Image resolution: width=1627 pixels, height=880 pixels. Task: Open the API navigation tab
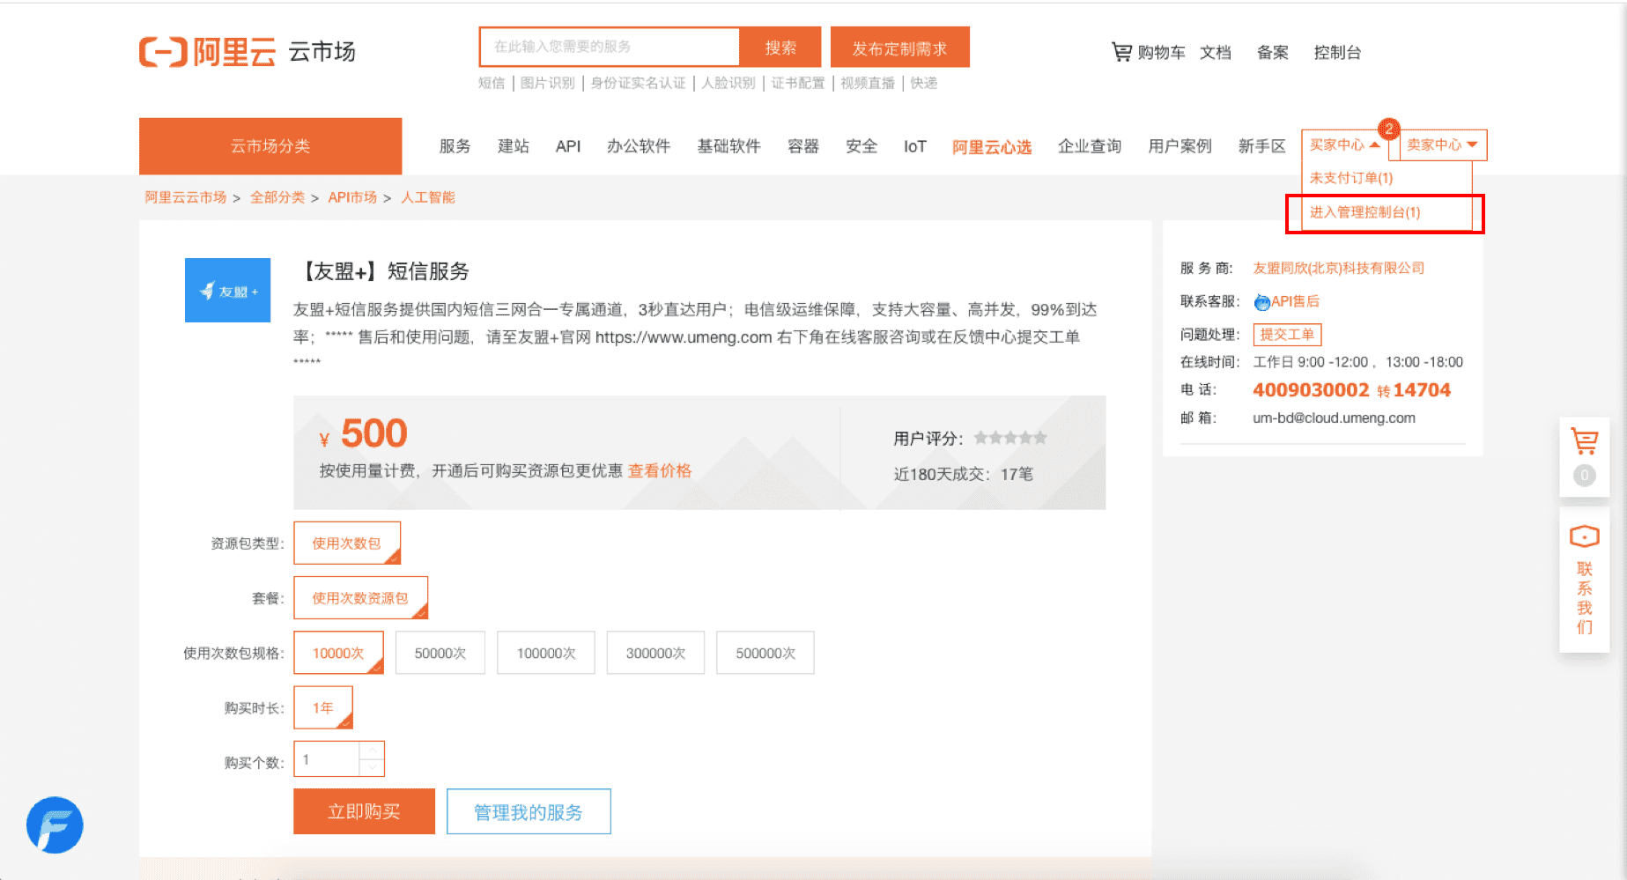(568, 146)
